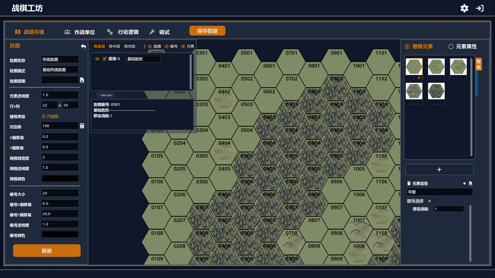
Task: Toggle the 属性选择 switch
Action: tap(431, 201)
